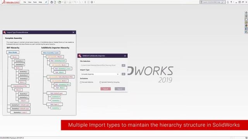
Task: Enable the Ignored Hierarchy Grouping checkbox
Action: [x=100, y=82]
